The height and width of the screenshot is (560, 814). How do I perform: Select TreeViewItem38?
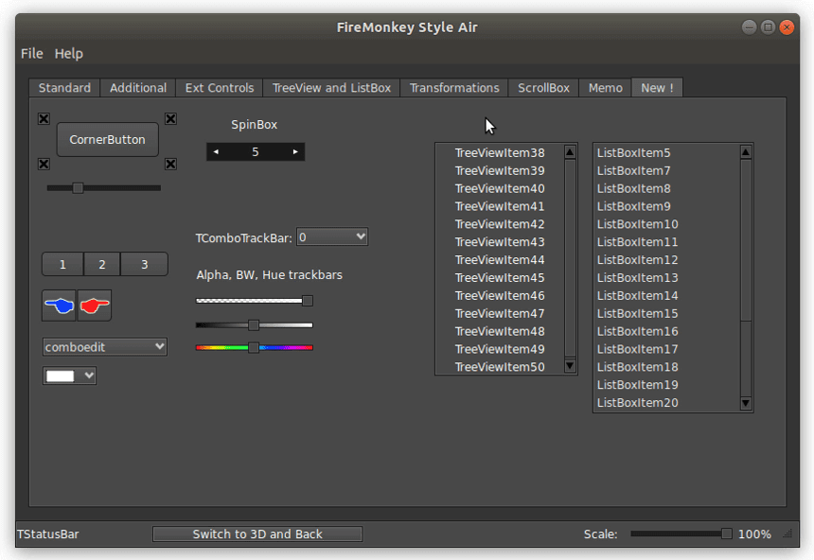500,152
